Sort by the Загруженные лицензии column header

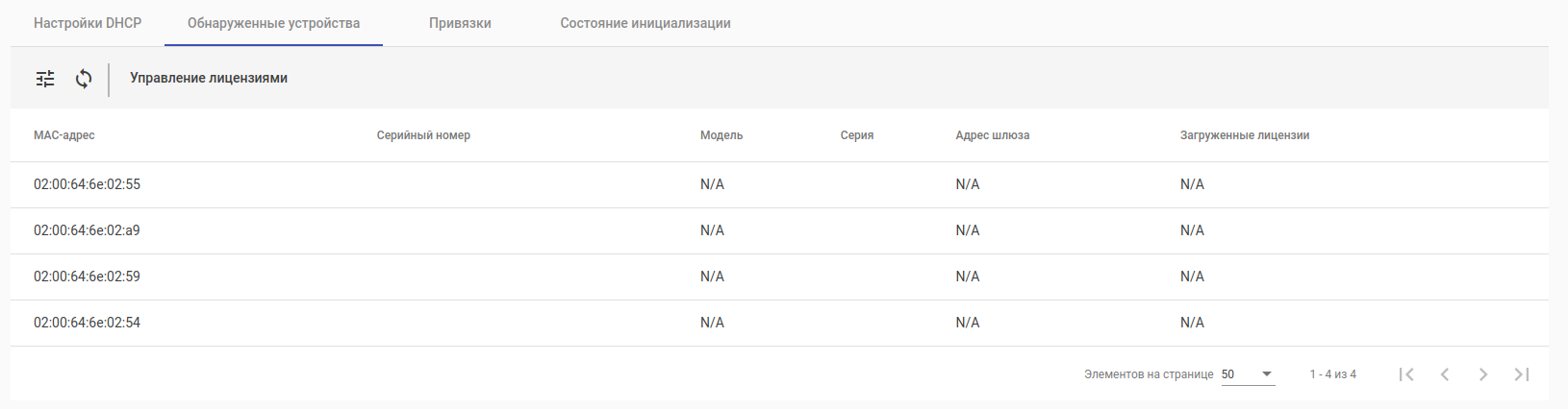(1244, 135)
